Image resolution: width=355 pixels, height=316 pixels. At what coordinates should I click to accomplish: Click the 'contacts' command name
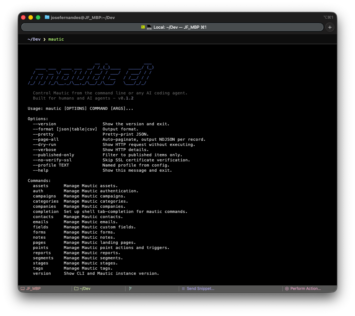[43, 217]
